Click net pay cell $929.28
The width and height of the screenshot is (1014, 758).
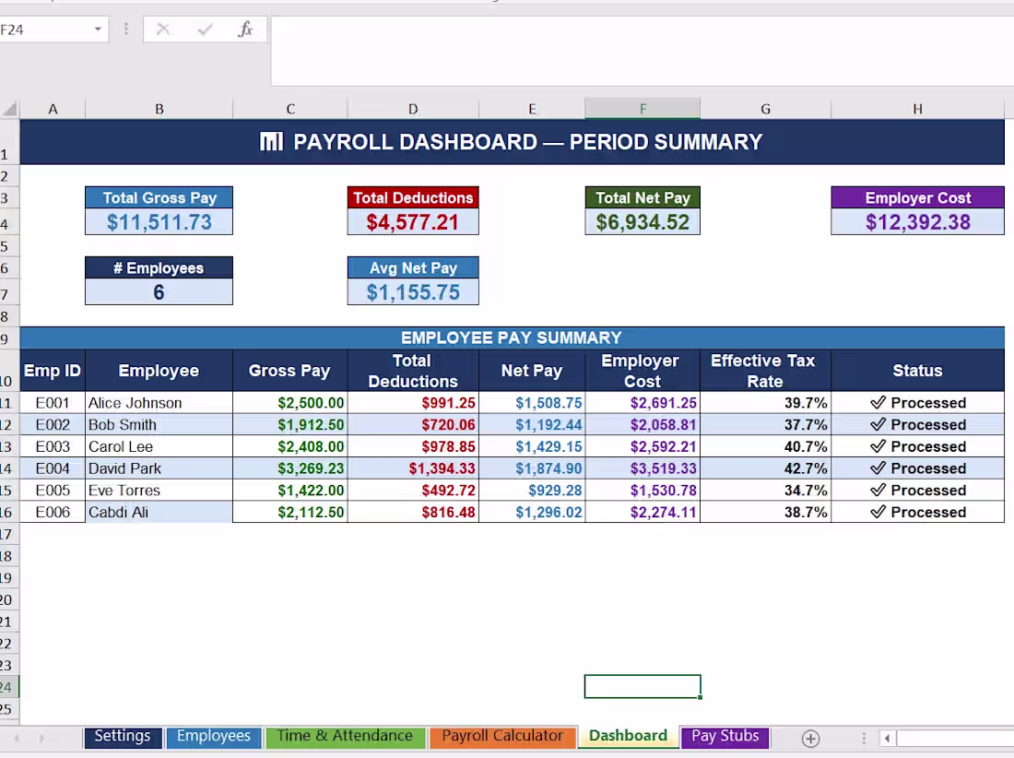coord(532,491)
